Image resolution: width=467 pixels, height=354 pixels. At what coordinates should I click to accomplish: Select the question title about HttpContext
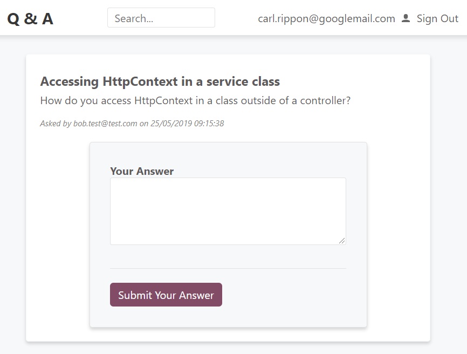pyautogui.click(x=160, y=81)
